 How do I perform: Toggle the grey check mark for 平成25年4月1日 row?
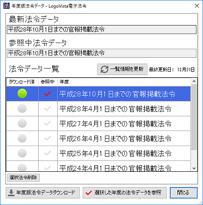coord(47,153)
